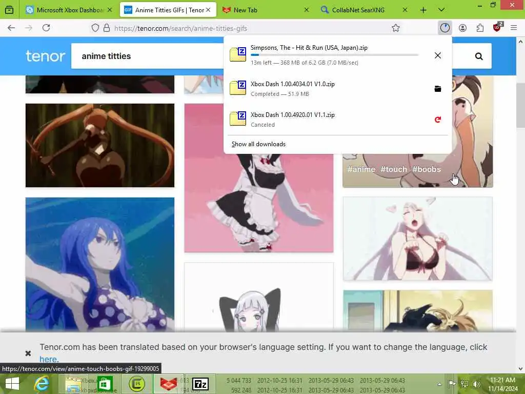Expand the list all tabs chevron
The image size is (525, 394).
(441, 10)
